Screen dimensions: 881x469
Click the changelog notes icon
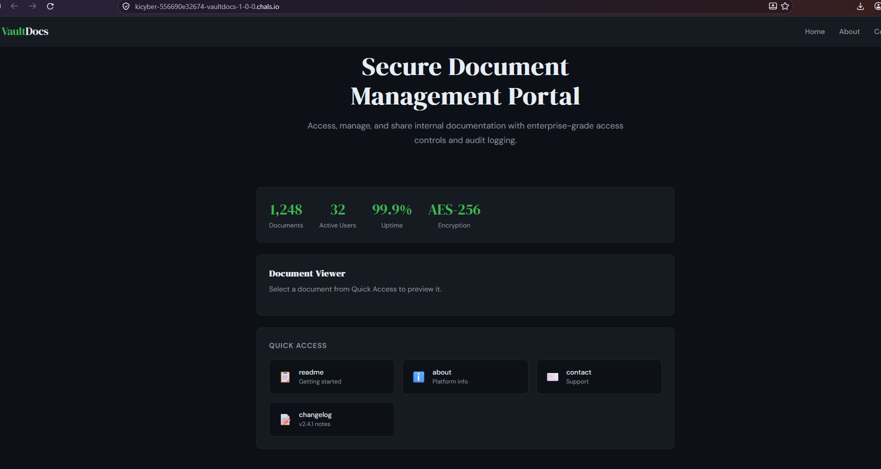click(x=285, y=419)
